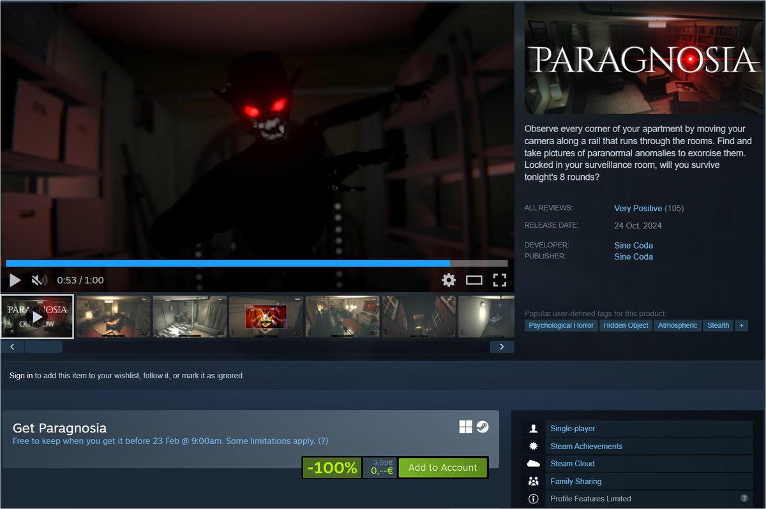This screenshot has width=766, height=509.
Task: Switch video to theater mode
Action: coord(474,280)
